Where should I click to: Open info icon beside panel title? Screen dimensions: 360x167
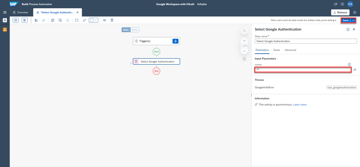(348, 29)
